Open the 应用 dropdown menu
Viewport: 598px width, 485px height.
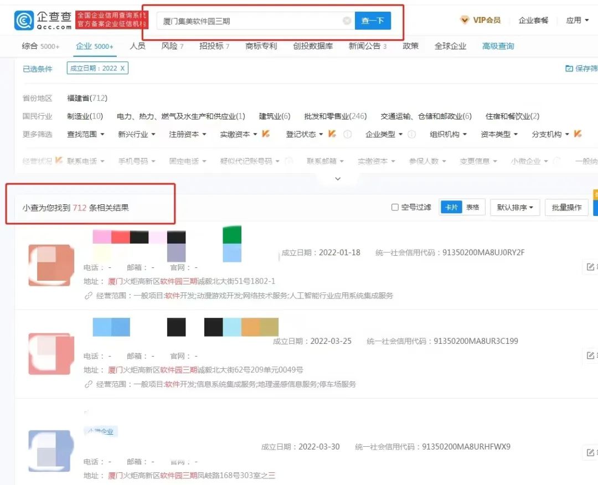[578, 20]
